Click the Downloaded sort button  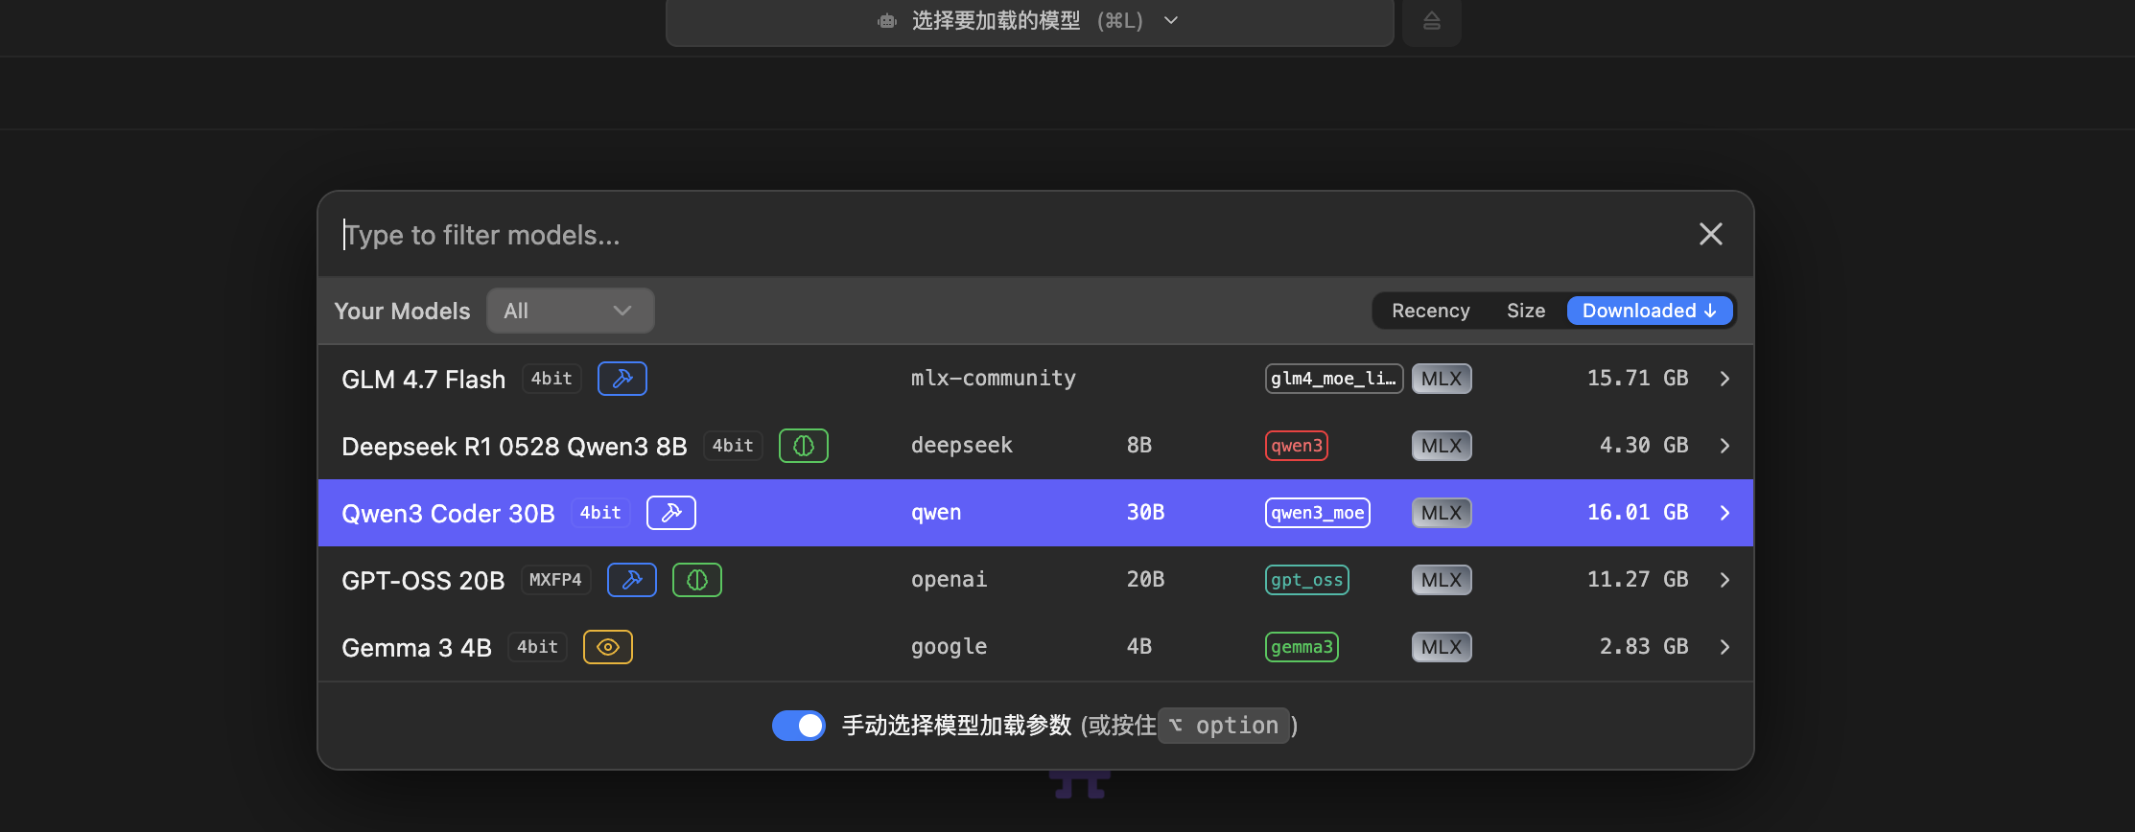pyautogui.click(x=1649, y=311)
